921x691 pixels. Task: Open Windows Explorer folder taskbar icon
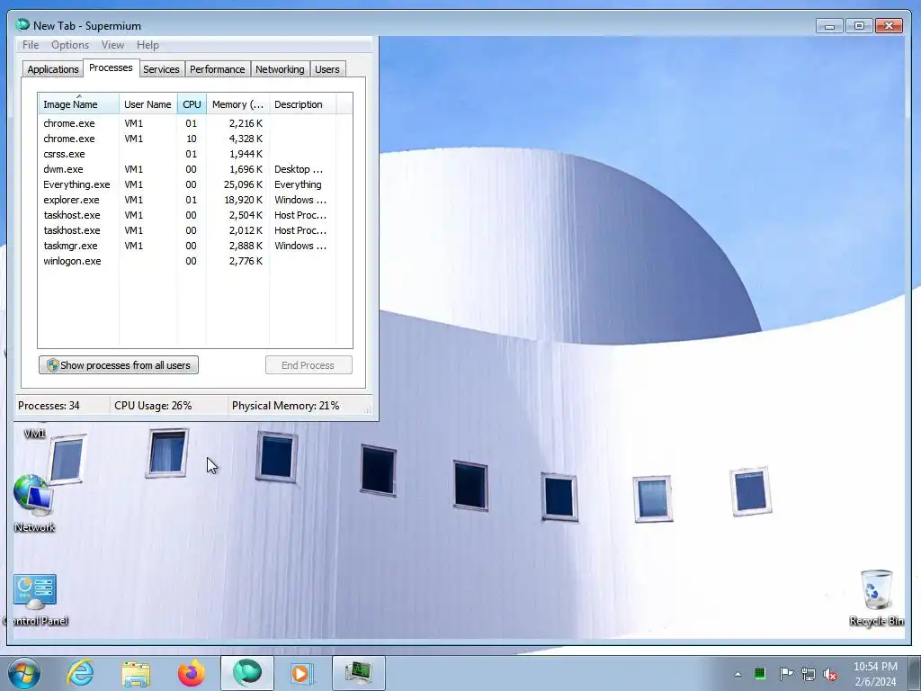tap(136, 673)
